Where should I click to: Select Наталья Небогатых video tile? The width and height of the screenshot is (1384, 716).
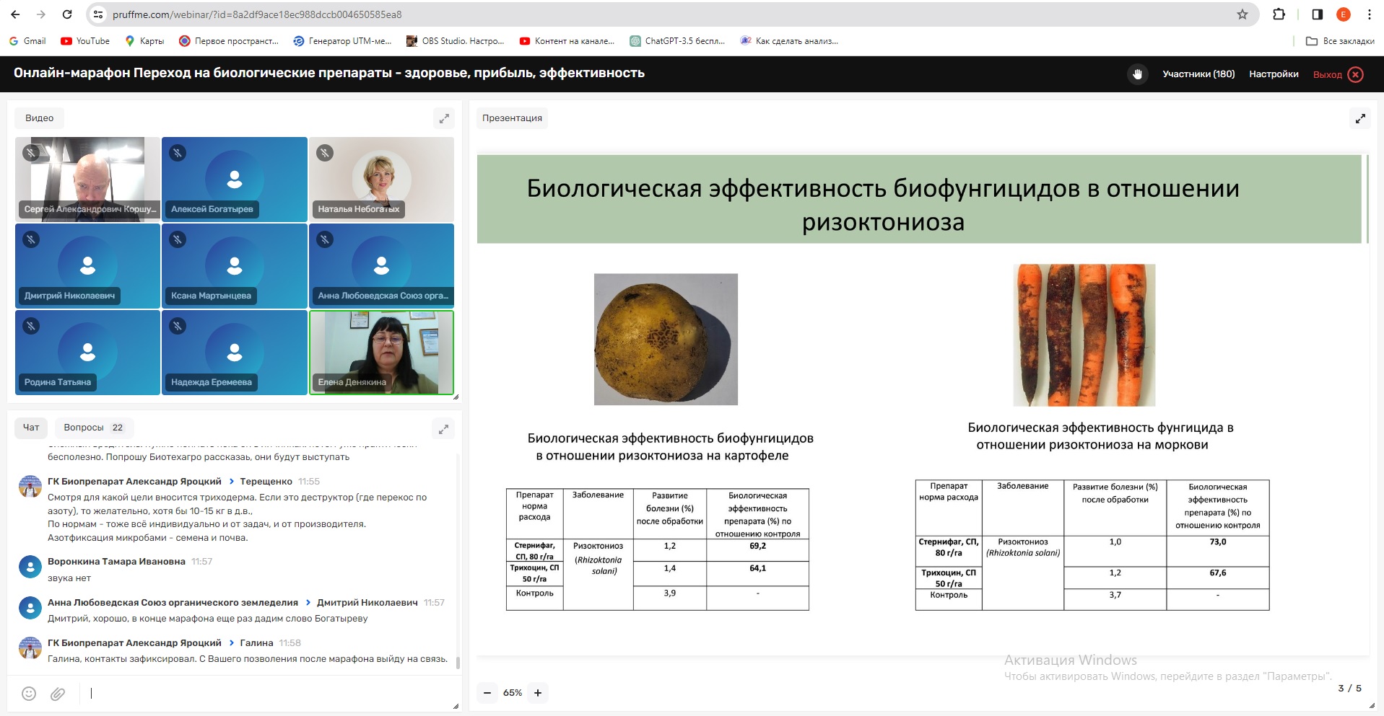pos(381,179)
